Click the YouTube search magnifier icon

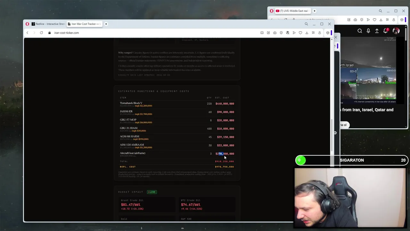coord(360,31)
